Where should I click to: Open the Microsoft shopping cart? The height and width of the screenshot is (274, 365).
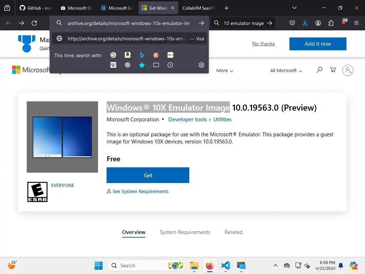point(333,70)
